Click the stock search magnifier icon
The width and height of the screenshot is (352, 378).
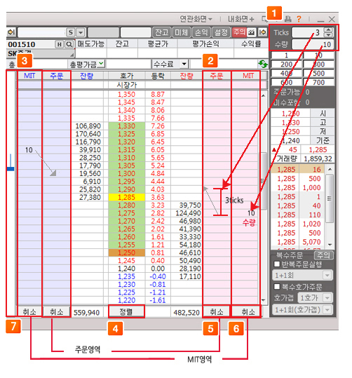(x=69, y=44)
